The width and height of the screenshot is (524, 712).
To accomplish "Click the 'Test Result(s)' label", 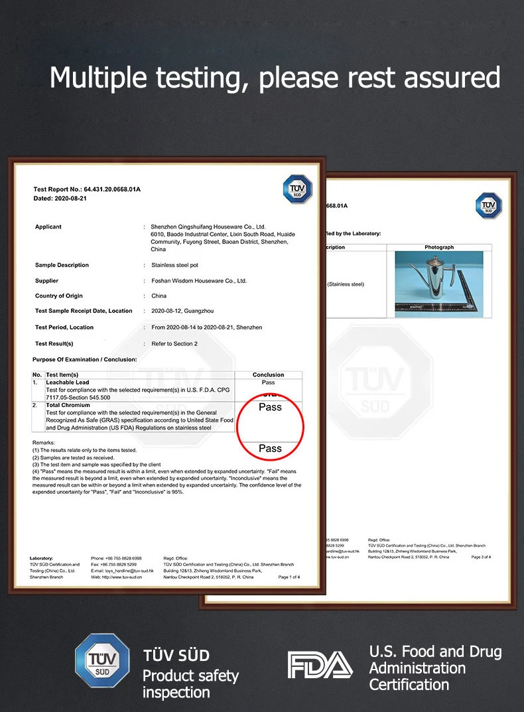I will [54, 344].
